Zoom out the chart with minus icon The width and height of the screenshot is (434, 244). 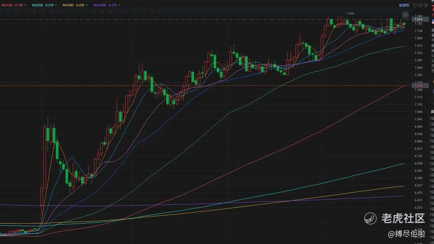[x=420, y=5]
